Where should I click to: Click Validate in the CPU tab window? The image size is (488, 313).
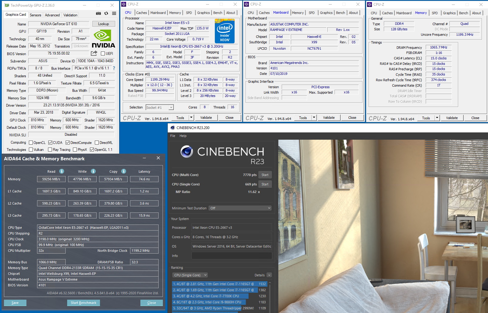coord(206,118)
